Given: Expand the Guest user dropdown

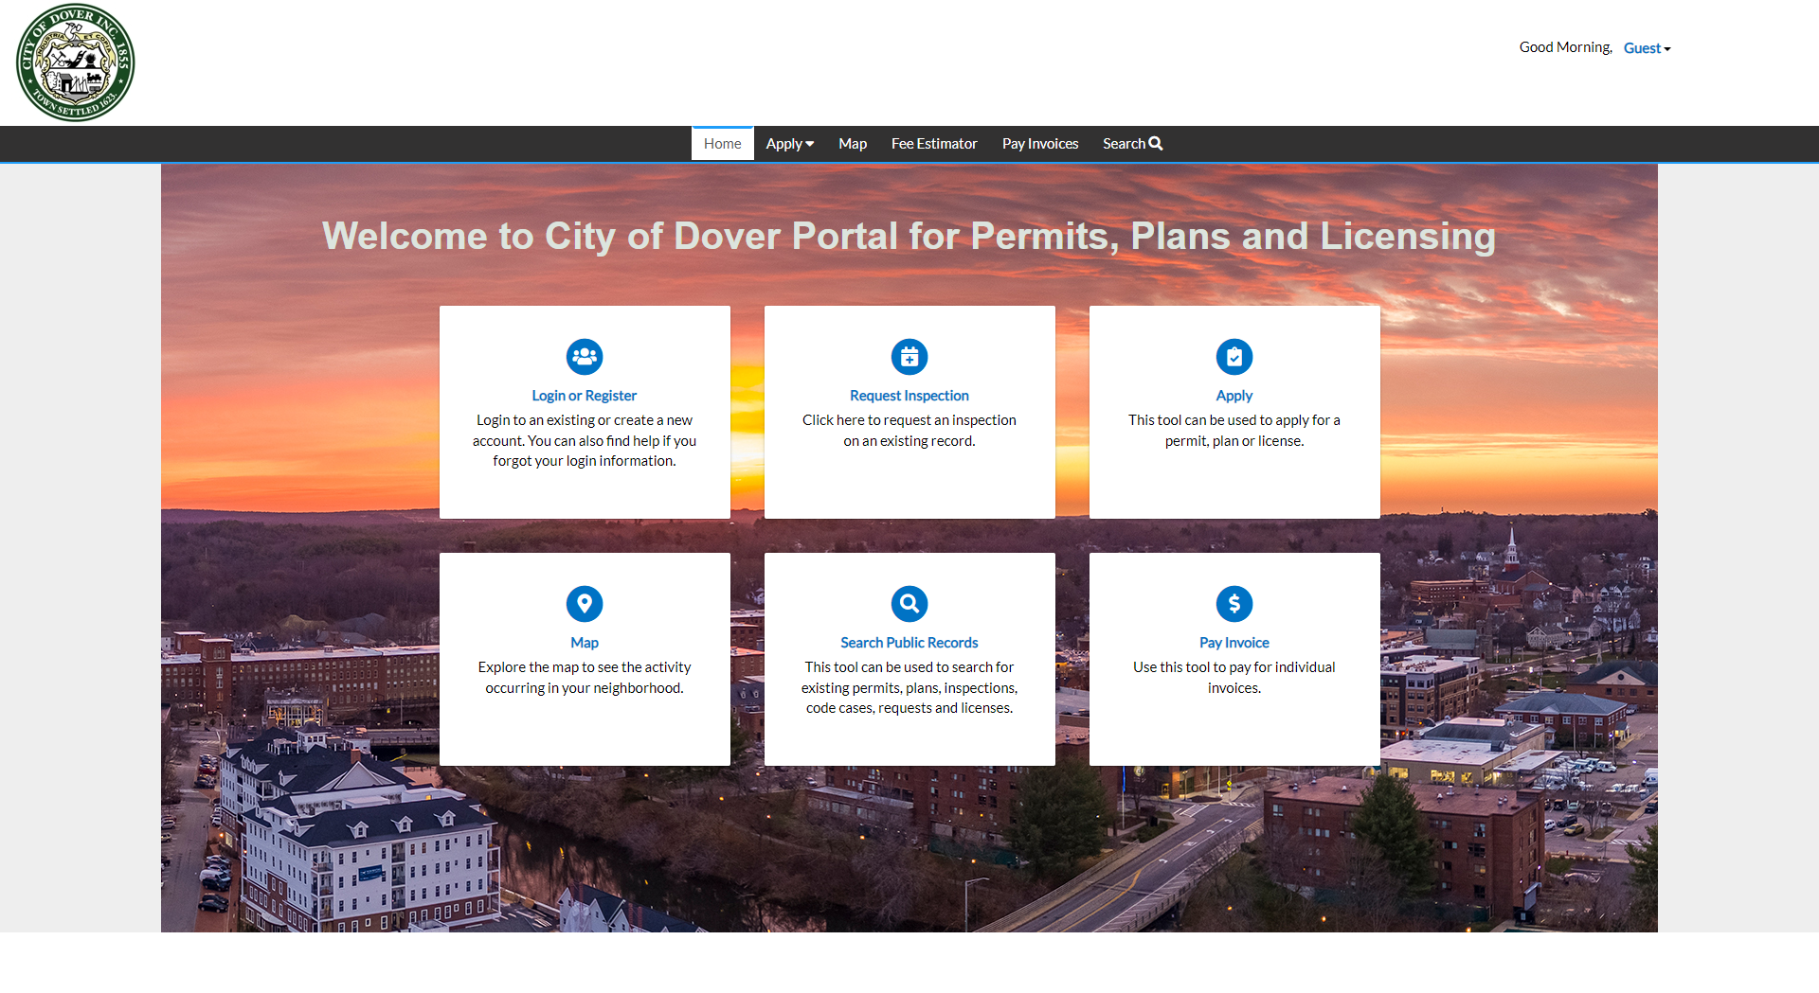Looking at the screenshot, I should point(1647,48).
